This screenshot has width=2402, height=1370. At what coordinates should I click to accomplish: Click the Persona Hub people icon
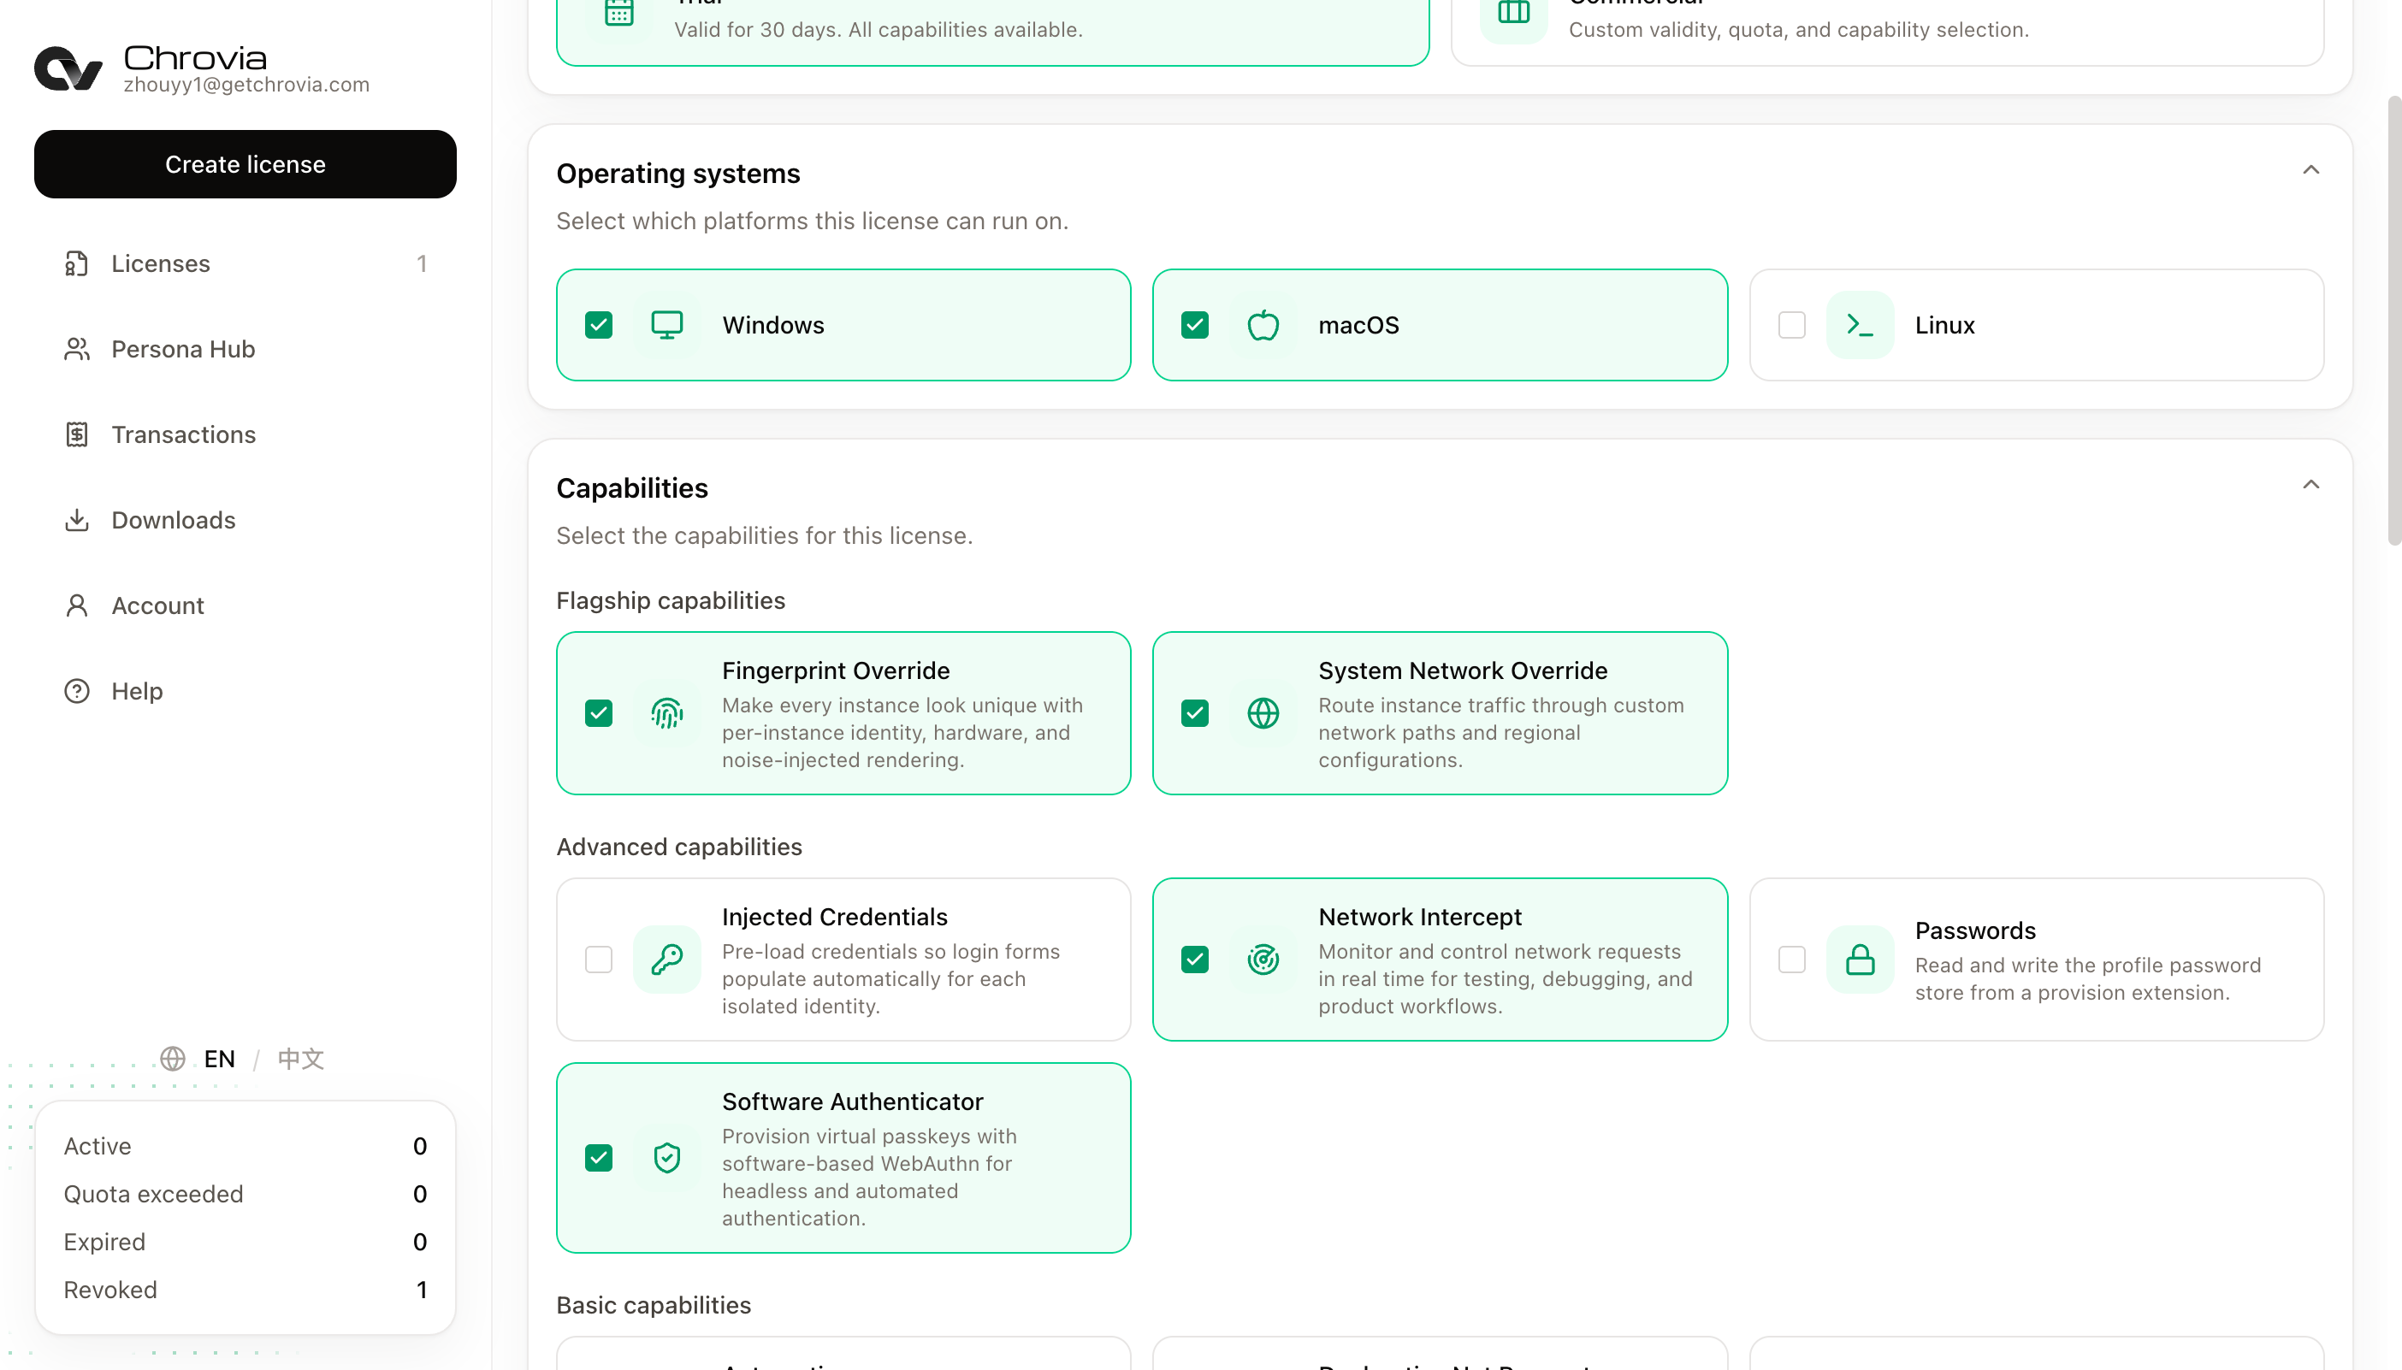coord(76,349)
